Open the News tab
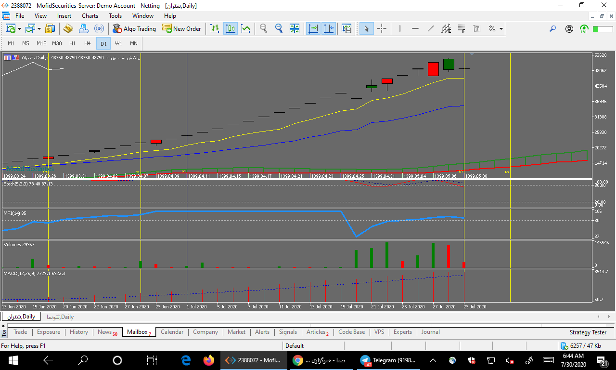 coord(107,332)
